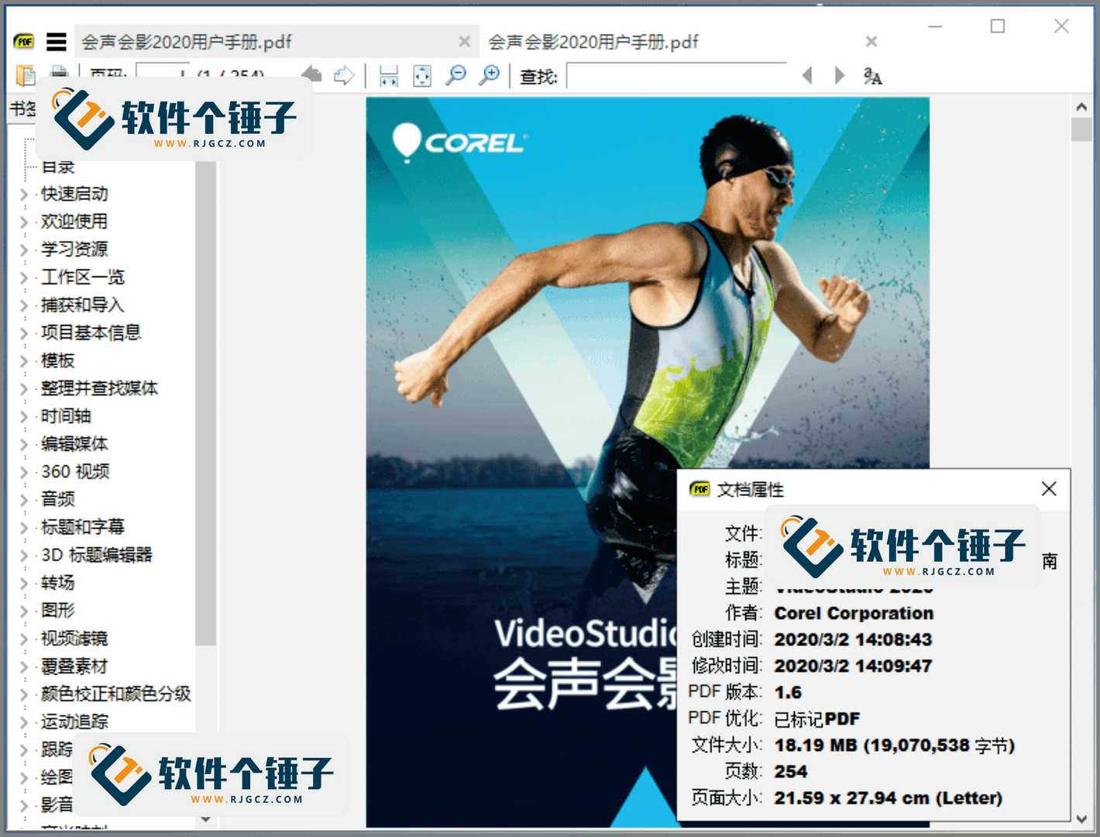
Task: Open the 颜色校正和颜色分级 bookmark
Action: pyautogui.click(x=116, y=694)
